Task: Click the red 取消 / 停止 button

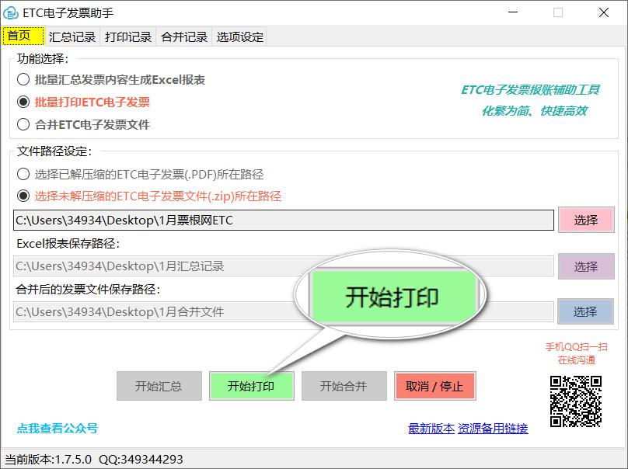Action: [x=435, y=386]
